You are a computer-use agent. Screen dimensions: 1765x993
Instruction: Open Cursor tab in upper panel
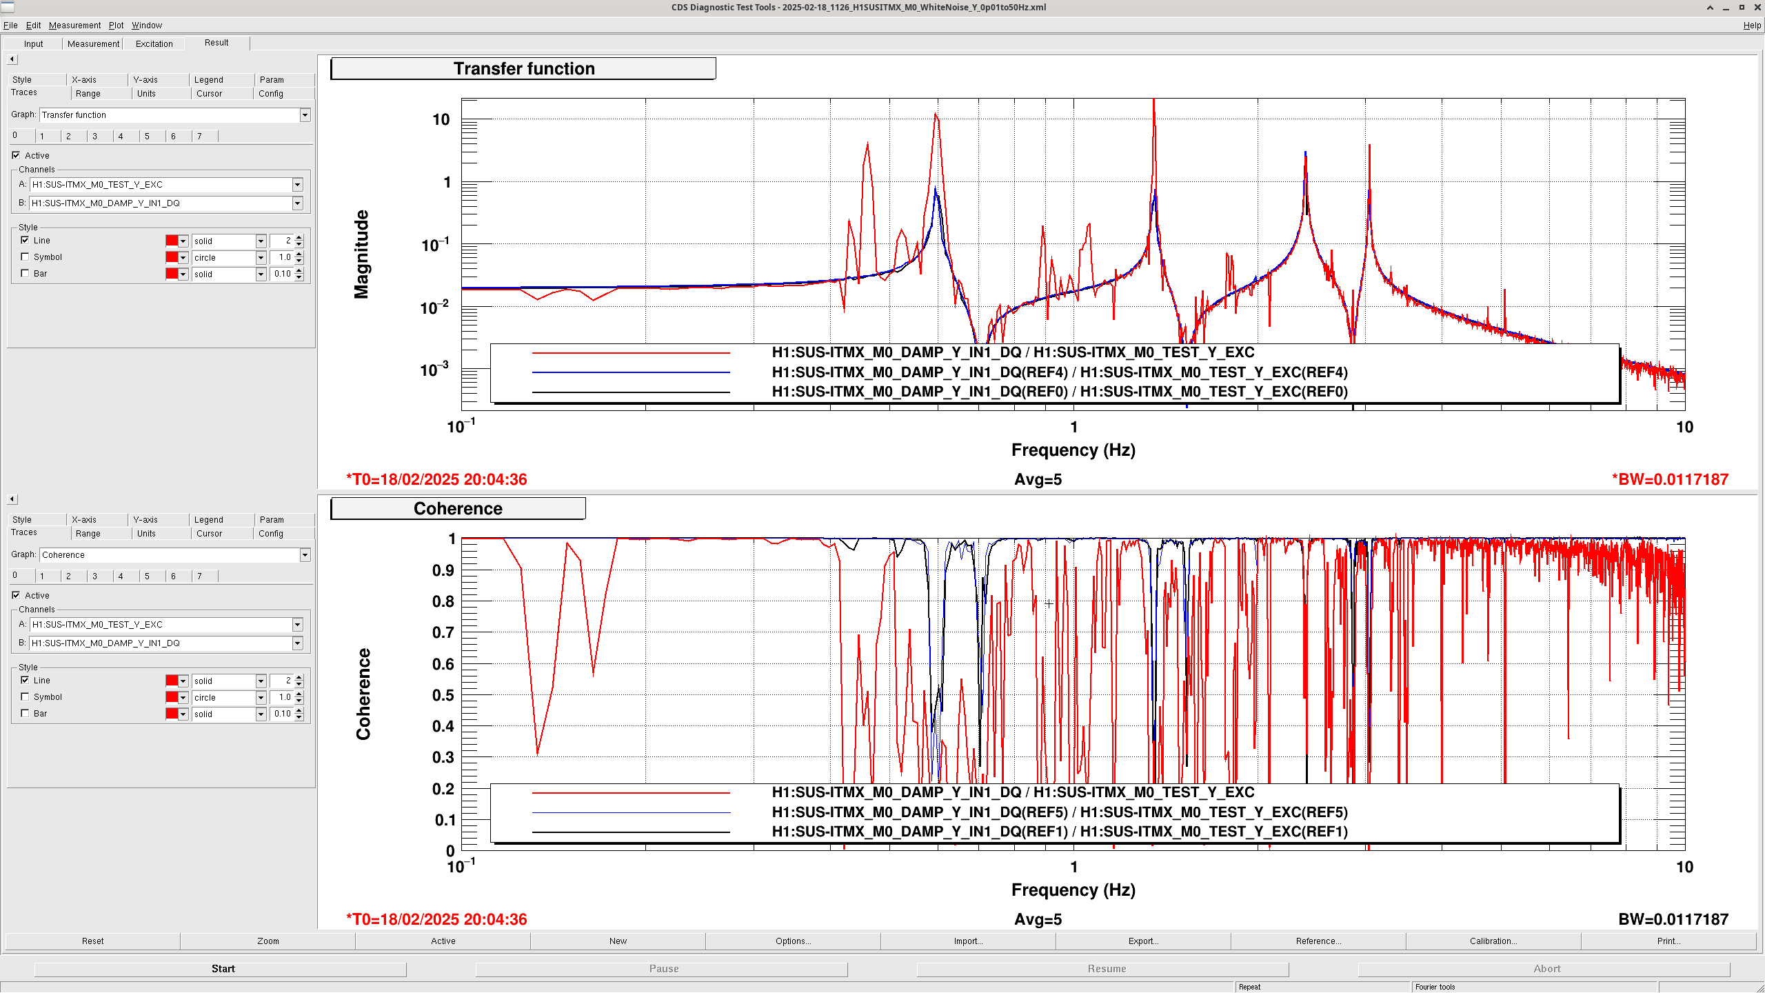pos(209,94)
